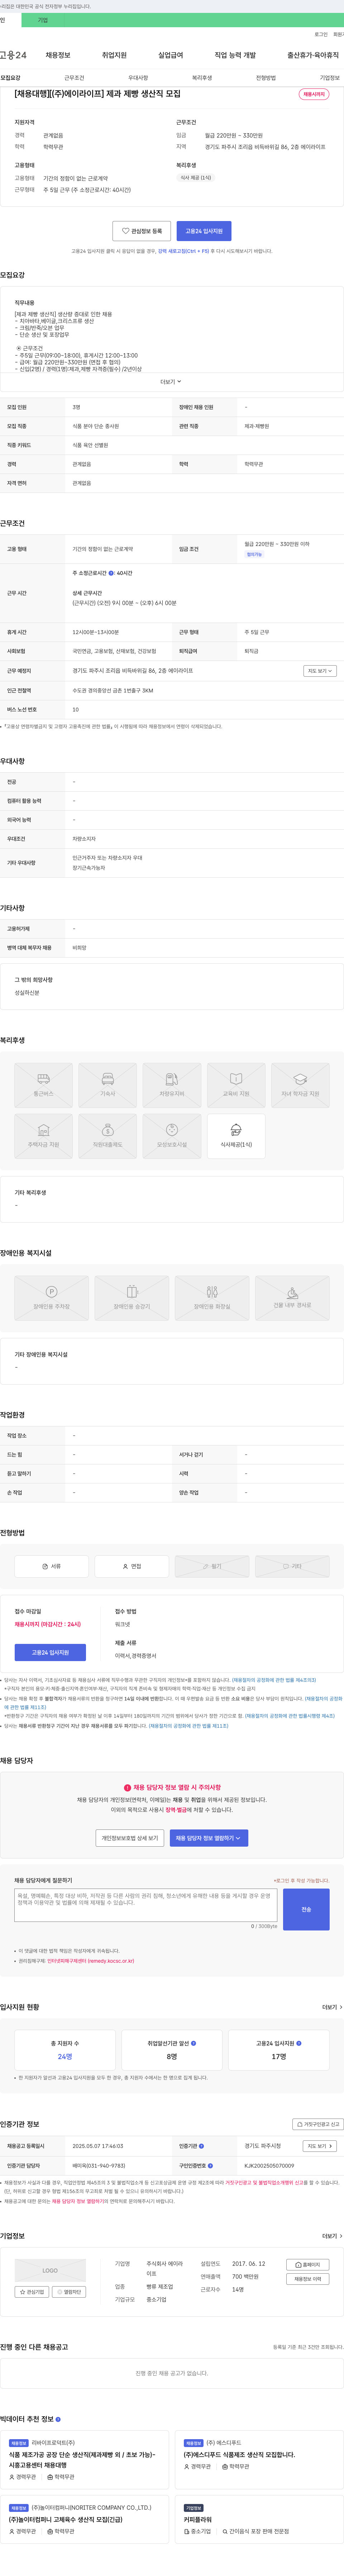
Task: Open the 더보기 link in 기업정보
Action: [332, 2236]
